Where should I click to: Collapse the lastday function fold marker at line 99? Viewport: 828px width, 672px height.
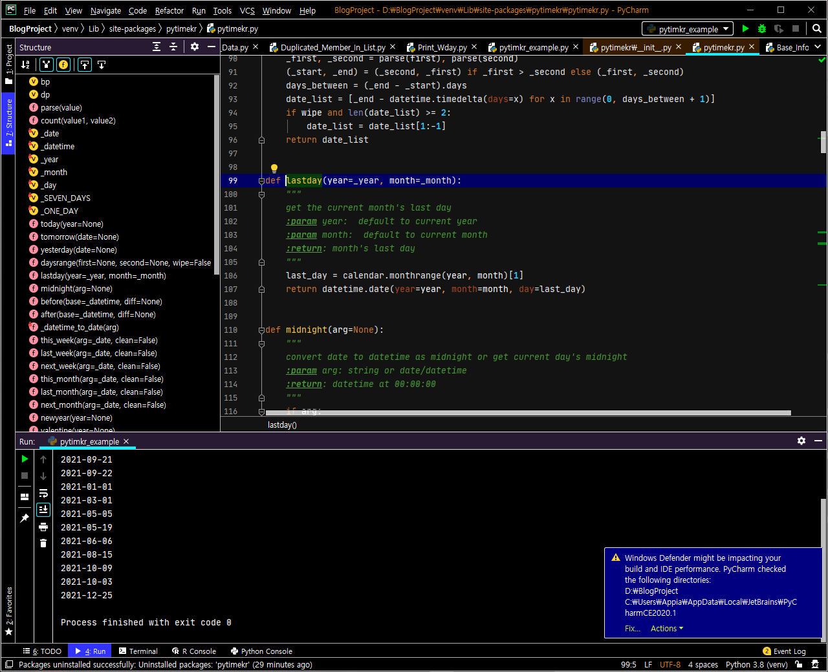pyautogui.click(x=261, y=181)
